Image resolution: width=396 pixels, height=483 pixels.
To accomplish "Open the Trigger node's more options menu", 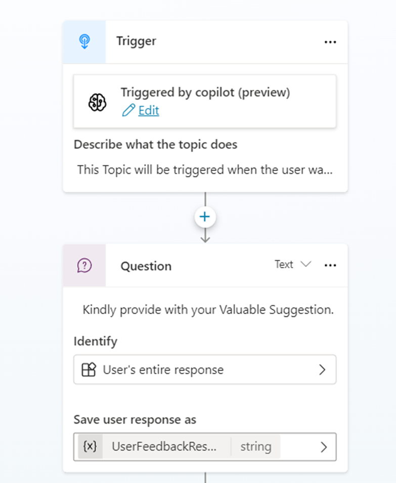I will coord(330,42).
